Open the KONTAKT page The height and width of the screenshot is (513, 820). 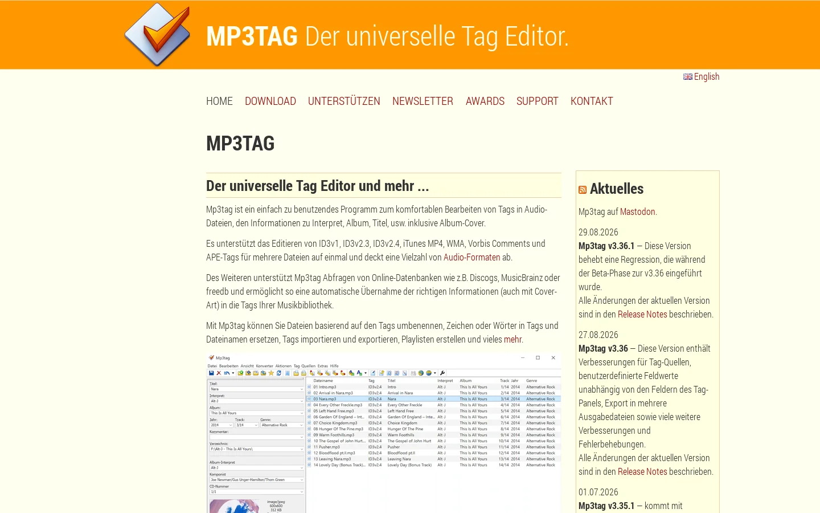click(592, 101)
